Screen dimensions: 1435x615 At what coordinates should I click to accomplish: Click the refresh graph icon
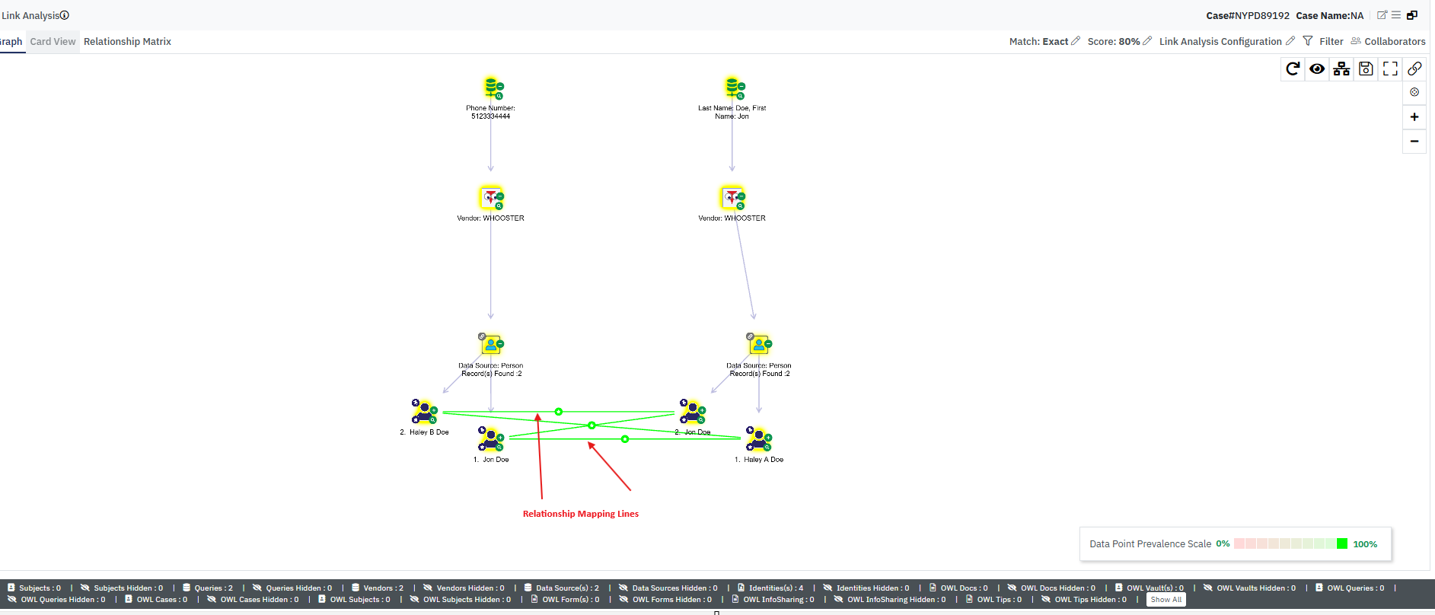1292,69
